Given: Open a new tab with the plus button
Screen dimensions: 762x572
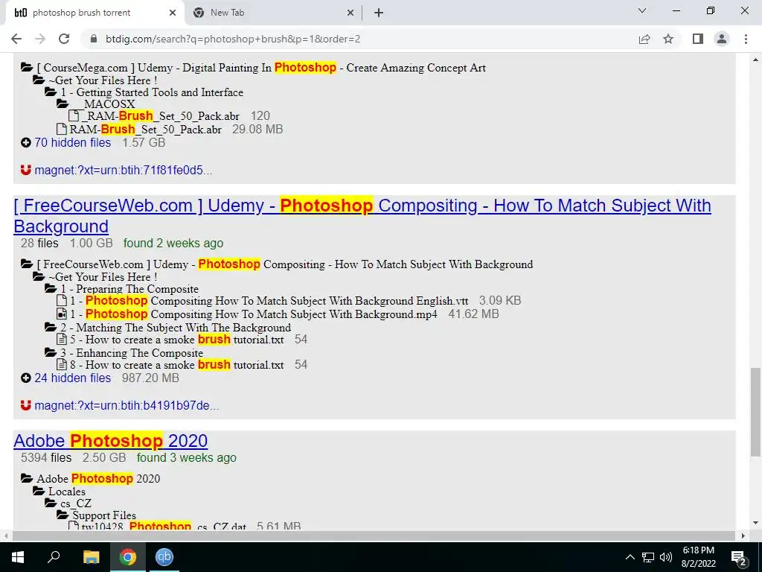Looking at the screenshot, I should click(x=379, y=13).
